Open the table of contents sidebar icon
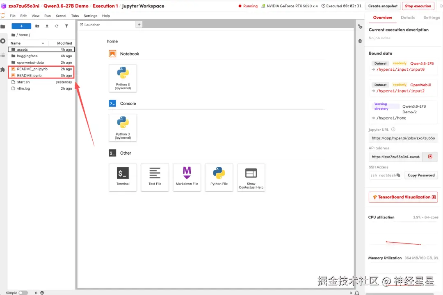The image size is (443, 295). 3,55
